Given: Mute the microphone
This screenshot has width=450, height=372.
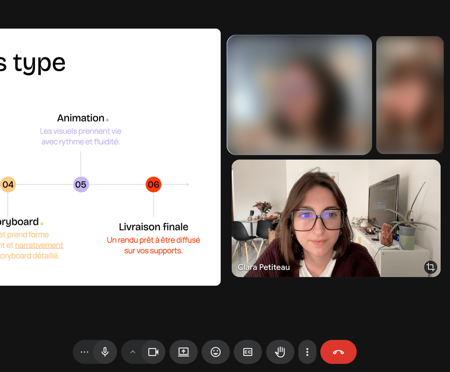Looking at the screenshot, I should (x=105, y=352).
